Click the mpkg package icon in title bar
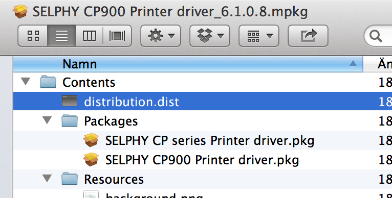Viewport: 392px width, 198px height. (20, 12)
